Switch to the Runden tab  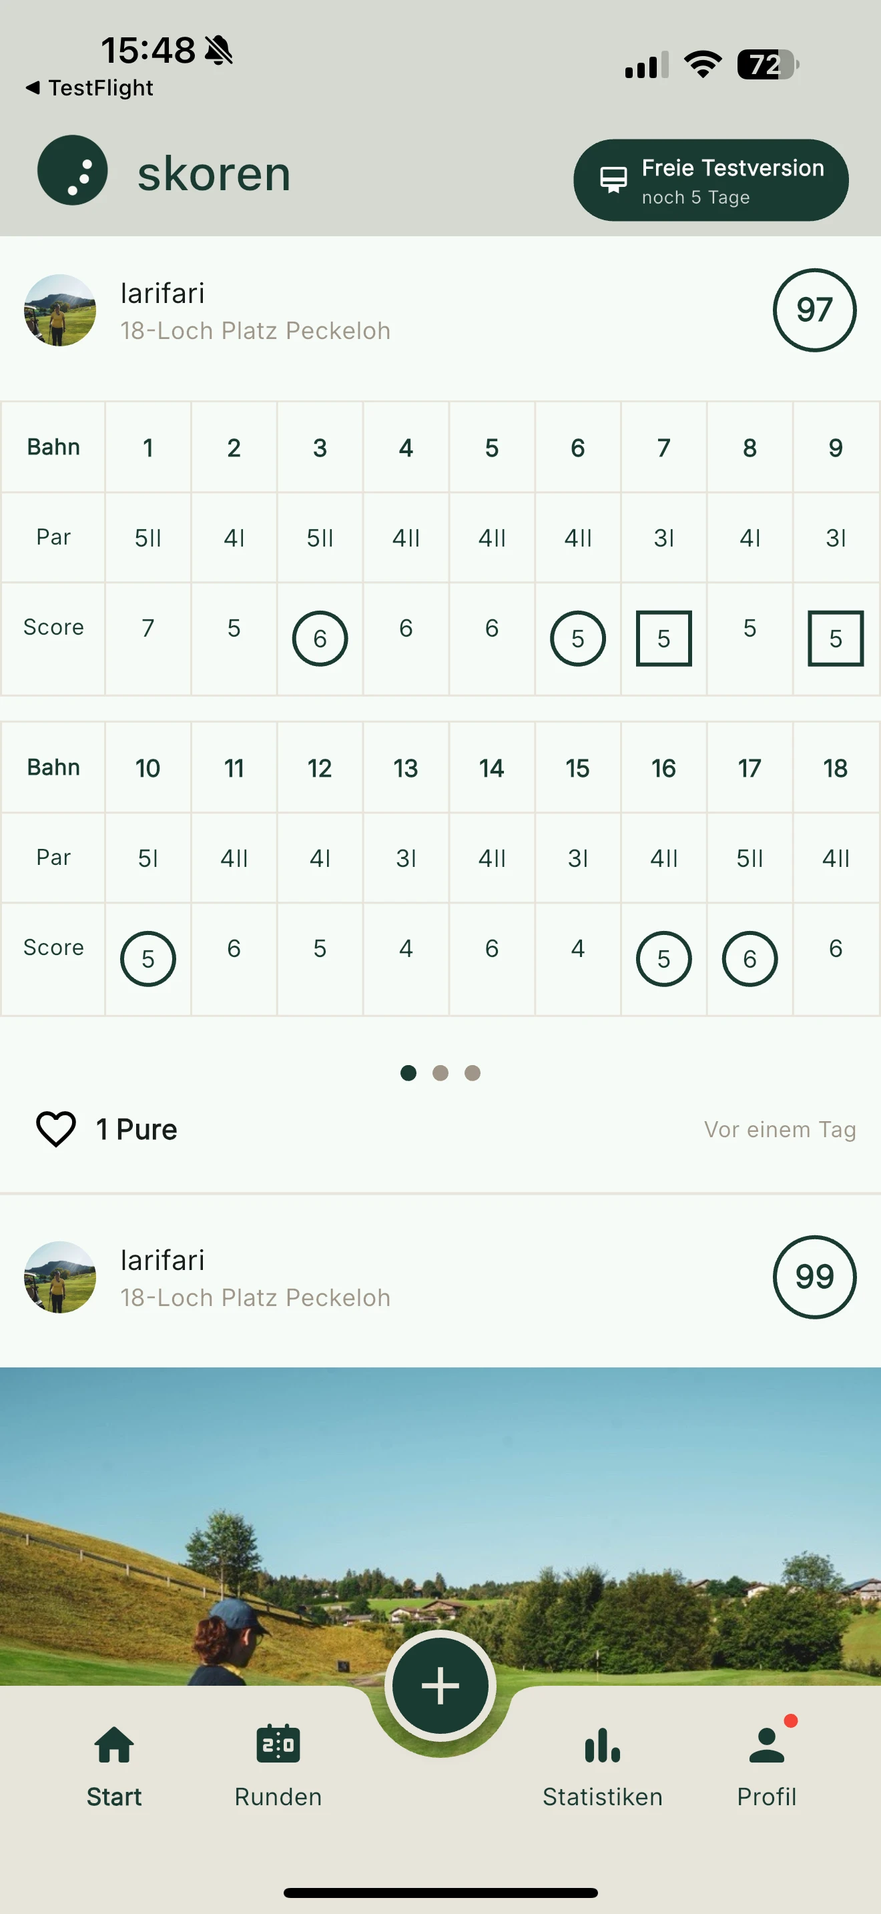tap(277, 1776)
